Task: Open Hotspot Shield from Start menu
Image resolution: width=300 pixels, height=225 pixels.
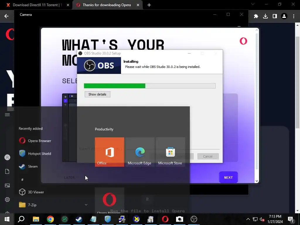Action: point(35,154)
